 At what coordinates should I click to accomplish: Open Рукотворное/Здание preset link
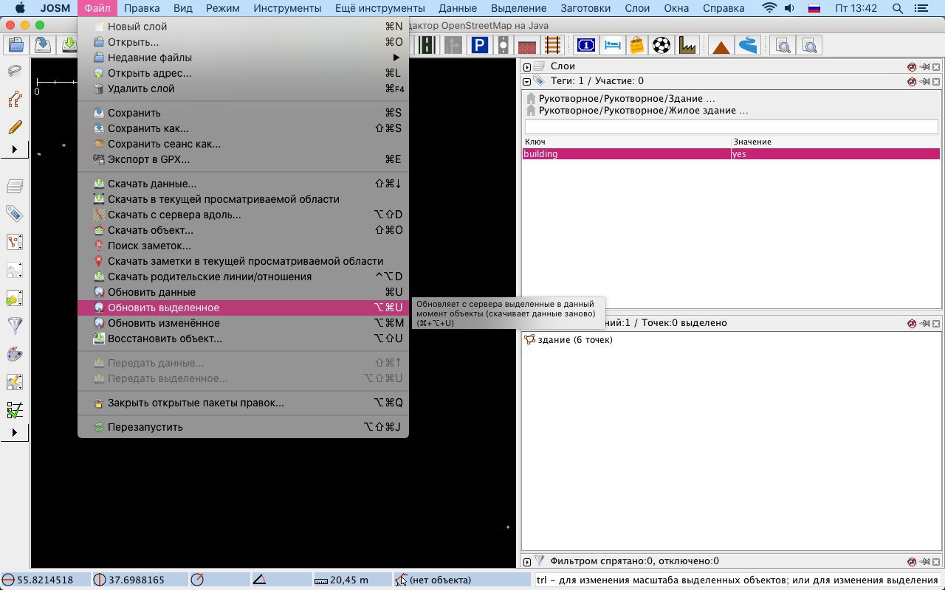[627, 98]
